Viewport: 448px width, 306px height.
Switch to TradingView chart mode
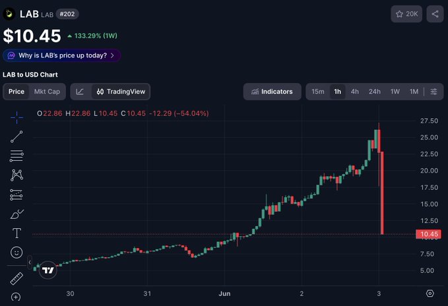(121, 92)
